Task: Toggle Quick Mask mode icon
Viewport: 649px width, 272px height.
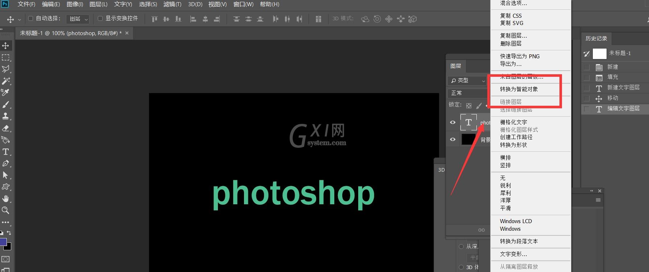Action: (x=5, y=259)
